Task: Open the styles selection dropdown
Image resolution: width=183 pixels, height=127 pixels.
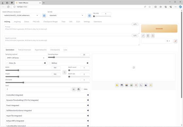Action: click(157, 41)
